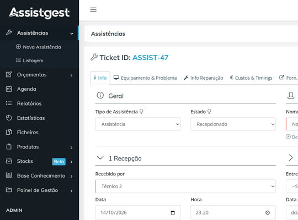Image resolution: width=298 pixels, height=220 pixels.
Task: Click the files icon beside Ficheiros
Action: click(x=9, y=132)
